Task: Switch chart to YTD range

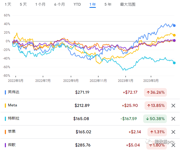Action: point(77,5)
